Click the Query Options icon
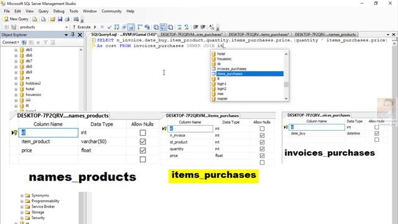This screenshot has height=224, width=398. click(x=124, y=27)
